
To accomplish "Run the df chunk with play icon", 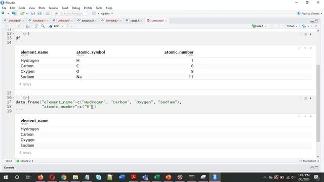I will point(310,34).
